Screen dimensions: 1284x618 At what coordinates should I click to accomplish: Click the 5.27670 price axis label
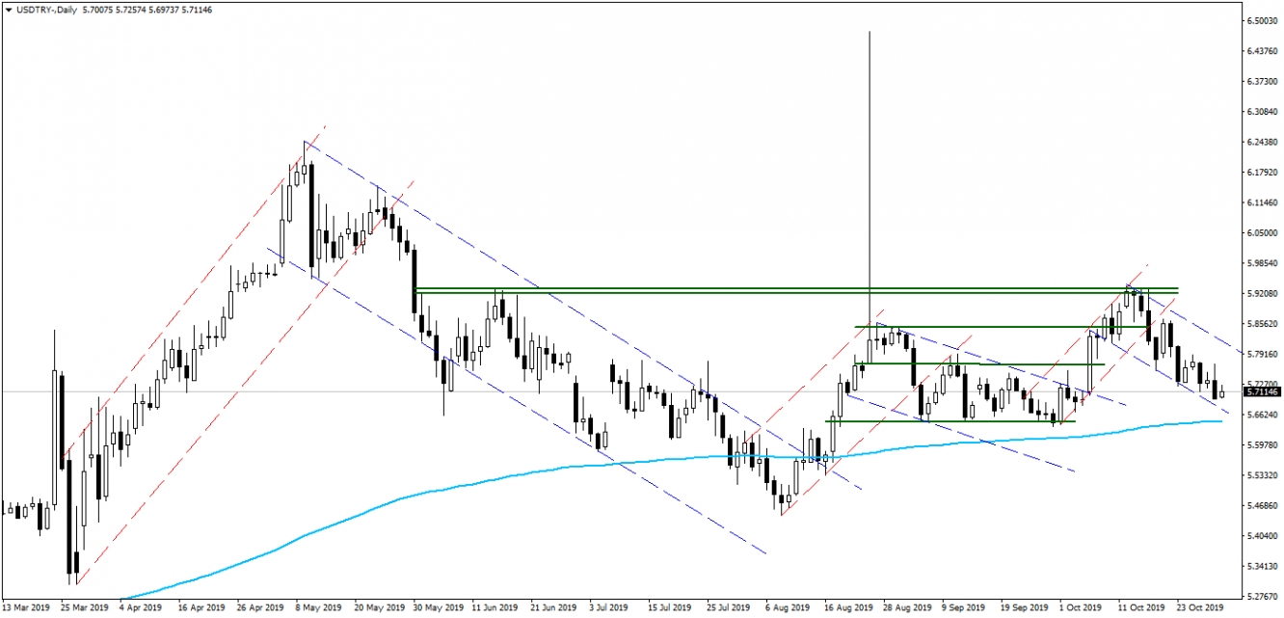(x=1261, y=596)
